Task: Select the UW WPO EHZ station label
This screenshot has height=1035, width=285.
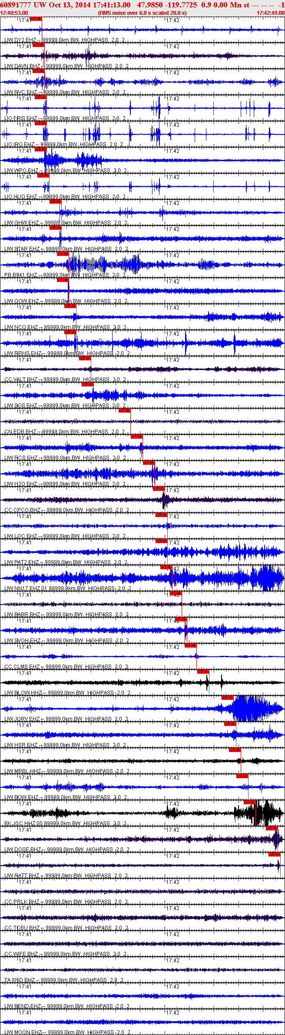Action: (x=21, y=171)
